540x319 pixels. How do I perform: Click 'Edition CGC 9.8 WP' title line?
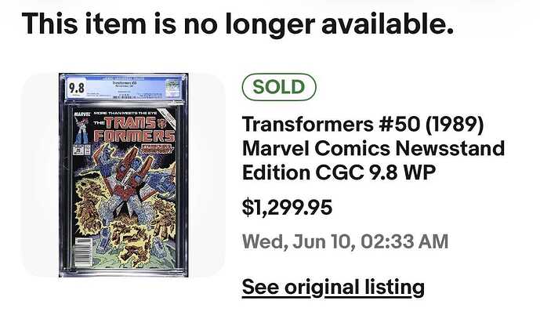[x=339, y=172]
